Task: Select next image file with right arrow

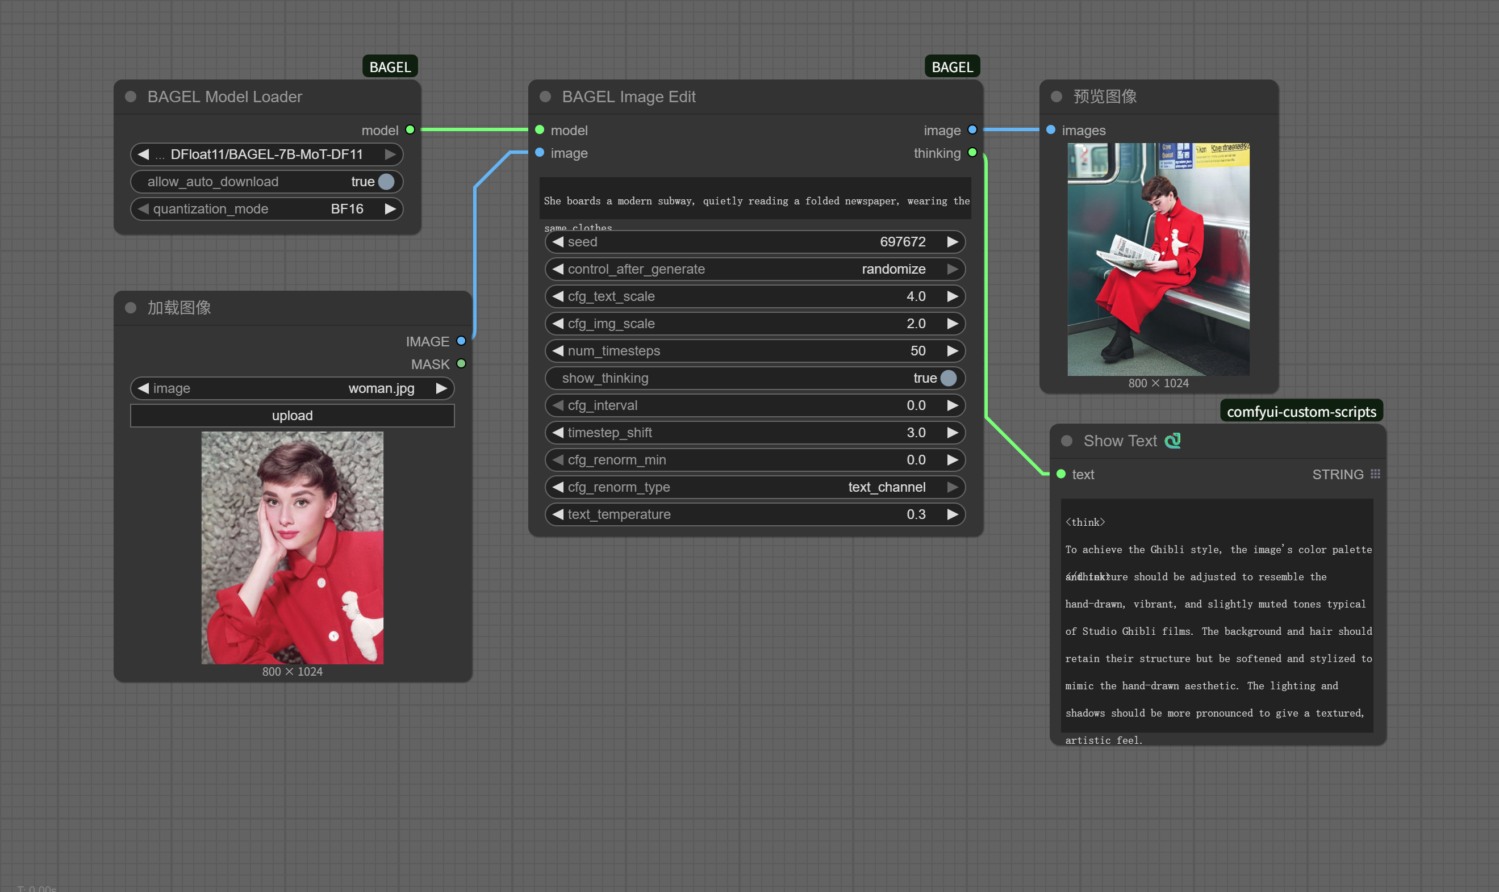Action: point(441,388)
